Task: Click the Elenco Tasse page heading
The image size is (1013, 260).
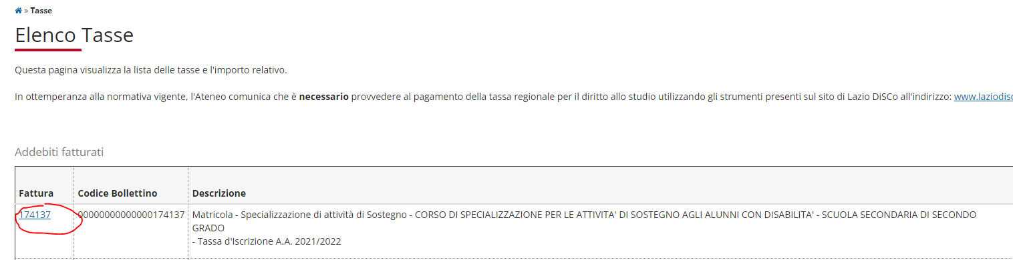Action: click(74, 35)
